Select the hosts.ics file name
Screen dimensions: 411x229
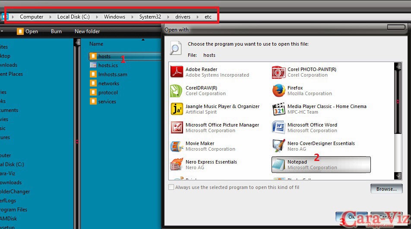[108, 65]
